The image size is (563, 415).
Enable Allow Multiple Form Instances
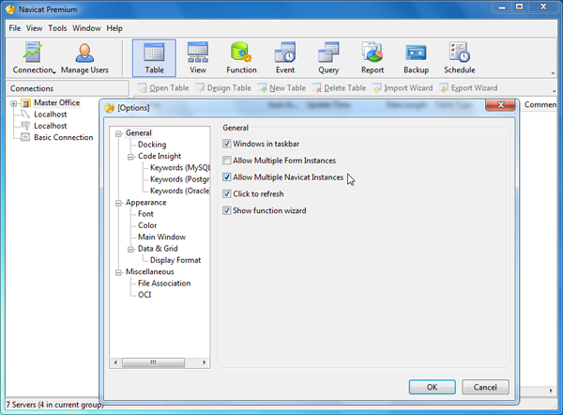226,161
